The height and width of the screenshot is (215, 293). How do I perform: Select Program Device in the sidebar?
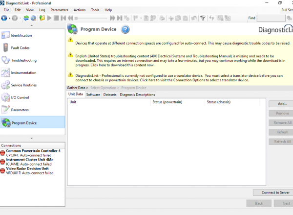pos(33,123)
